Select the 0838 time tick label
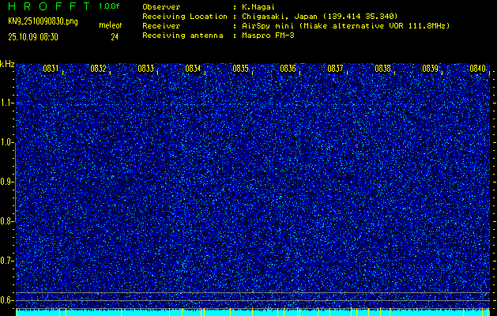 click(382, 69)
